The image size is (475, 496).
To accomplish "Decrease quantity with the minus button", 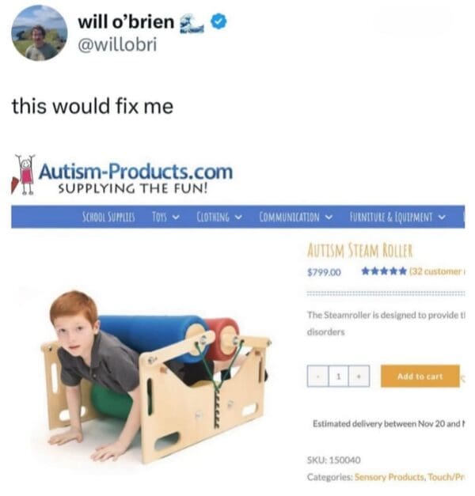I will click(317, 376).
